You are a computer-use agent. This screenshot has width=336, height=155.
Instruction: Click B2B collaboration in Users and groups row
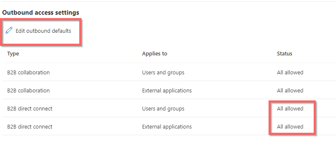[28, 72]
